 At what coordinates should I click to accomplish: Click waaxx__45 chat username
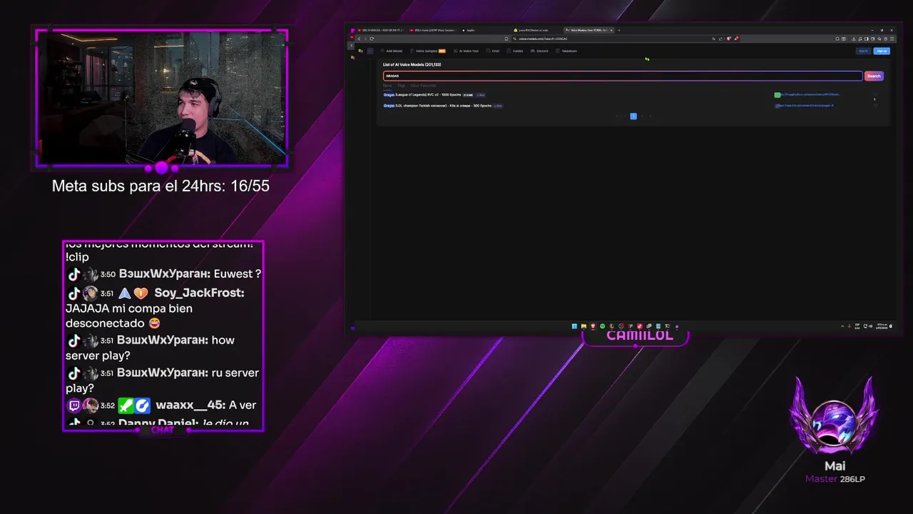tap(190, 405)
